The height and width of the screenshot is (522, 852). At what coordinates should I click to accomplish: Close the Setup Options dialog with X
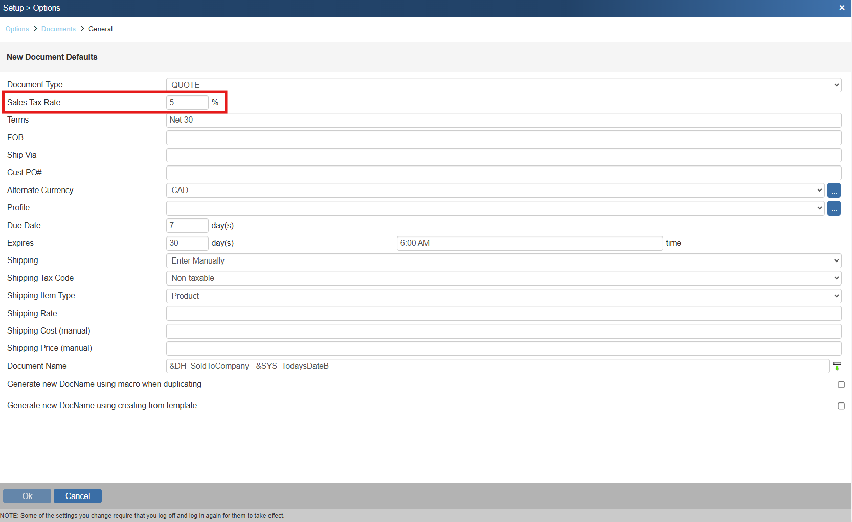click(842, 8)
